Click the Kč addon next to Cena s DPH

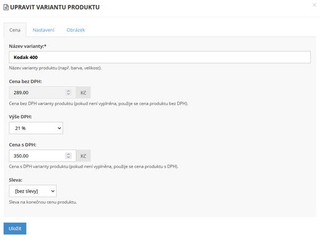click(83, 156)
